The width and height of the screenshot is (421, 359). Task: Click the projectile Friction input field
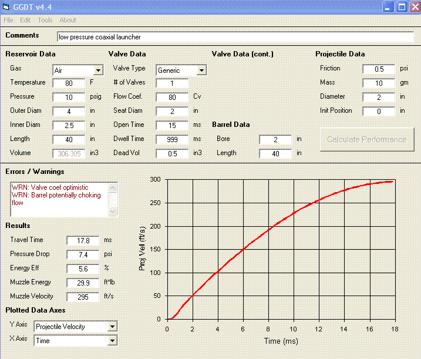pos(379,69)
